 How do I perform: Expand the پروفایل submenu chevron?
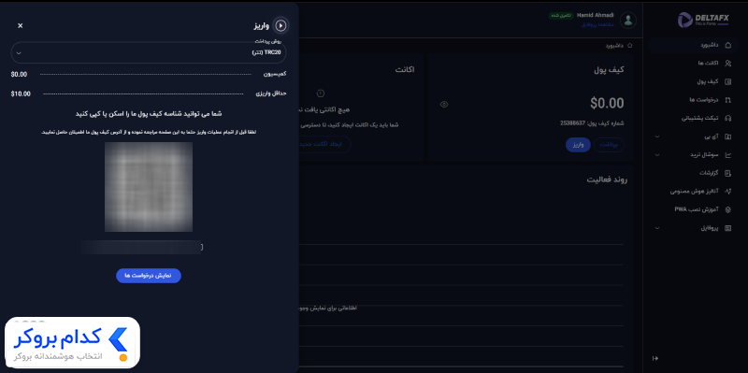click(x=657, y=228)
